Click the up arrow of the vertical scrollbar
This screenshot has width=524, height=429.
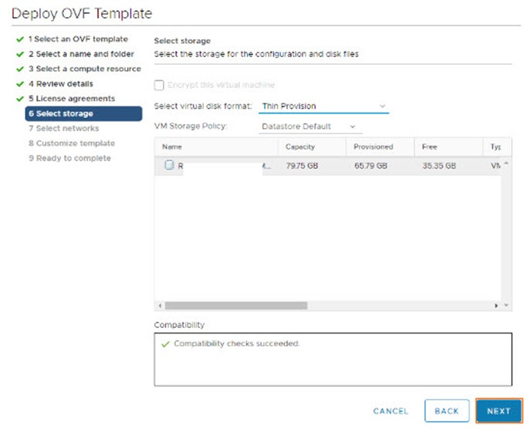point(506,163)
